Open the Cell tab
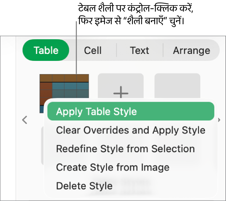226x201 pixels. pos(93,50)
